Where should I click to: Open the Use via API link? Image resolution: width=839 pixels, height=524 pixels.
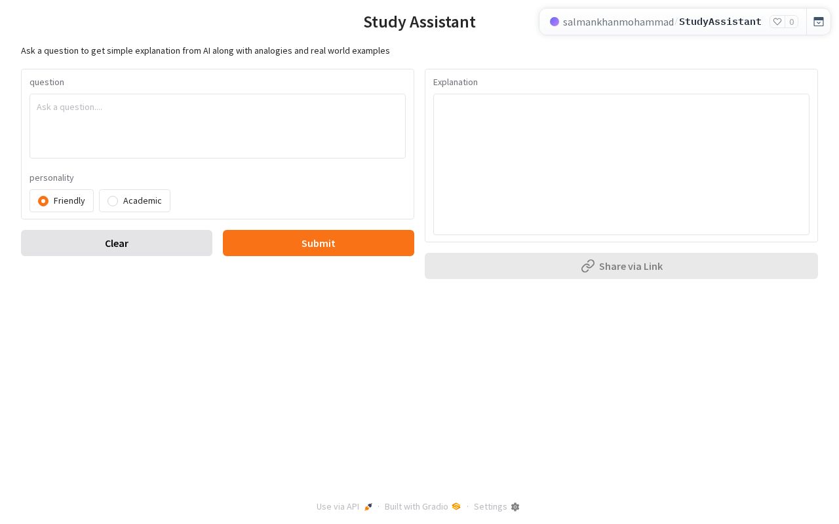[344, 506]
